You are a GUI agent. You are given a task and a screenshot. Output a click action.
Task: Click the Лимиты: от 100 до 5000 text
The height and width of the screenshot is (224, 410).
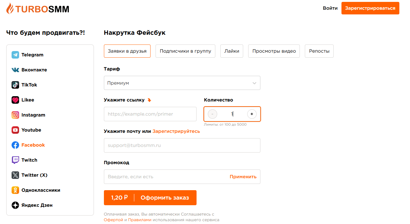click(x=225, y=124)
